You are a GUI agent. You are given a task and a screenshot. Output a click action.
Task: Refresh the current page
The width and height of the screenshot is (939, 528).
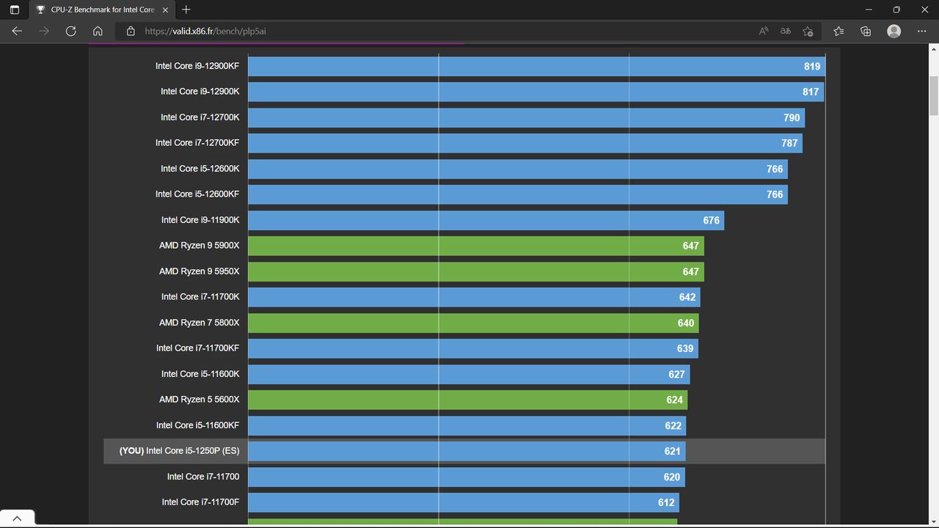(70, 31)
